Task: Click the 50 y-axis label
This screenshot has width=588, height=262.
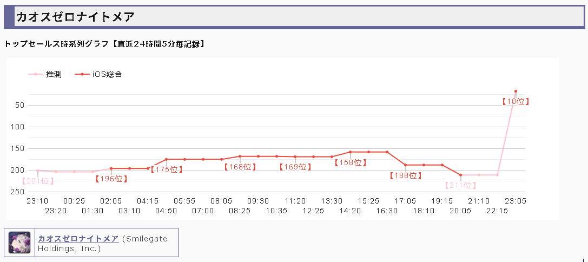Action: [x=20, y=105]
